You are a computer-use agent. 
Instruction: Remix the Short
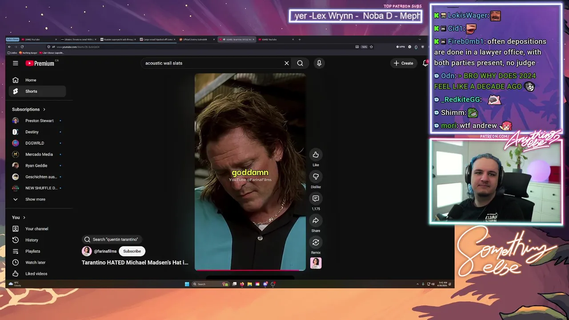pos(316,242)
